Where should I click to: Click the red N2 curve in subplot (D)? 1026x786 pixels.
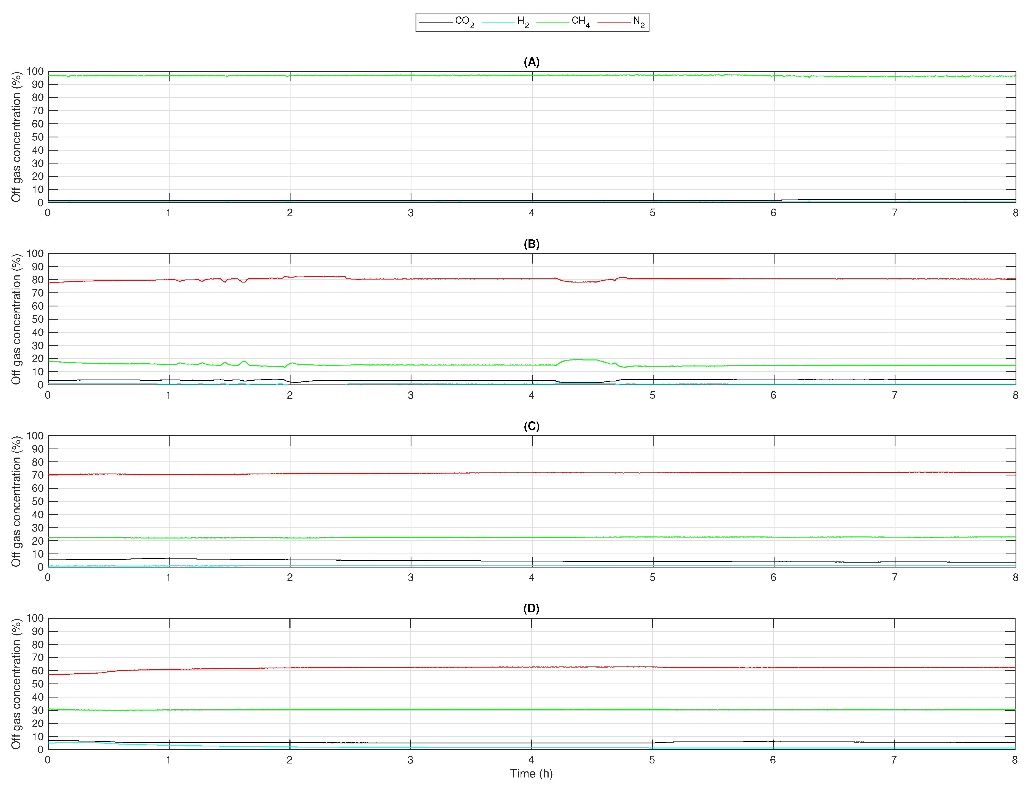(468, 667)
